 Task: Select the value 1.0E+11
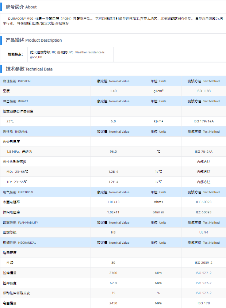coord(113,212)
